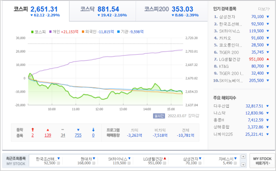276x171 pixels.
Task: Open SK이노베이션 stock entry
Action: [x=231, y=80]
